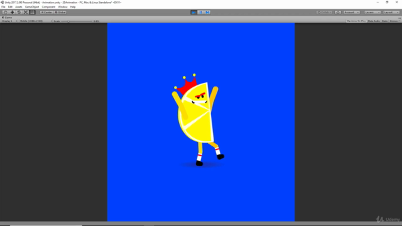
Task: Open the Gizmos dropdown arrow
Action: (x=399, y=21)
